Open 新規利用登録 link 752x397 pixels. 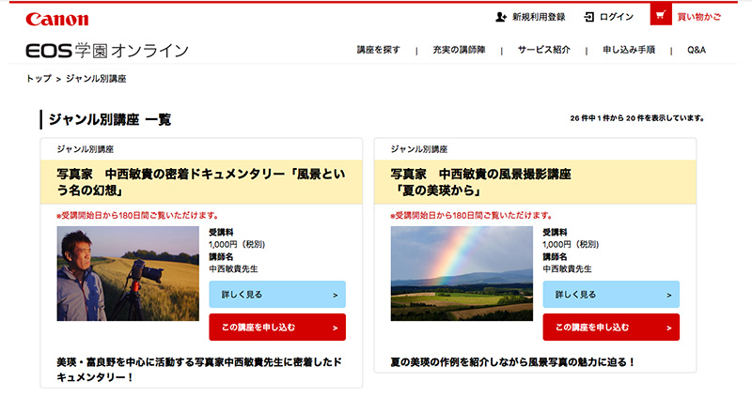pyautogui.click(x=539, y=17)
